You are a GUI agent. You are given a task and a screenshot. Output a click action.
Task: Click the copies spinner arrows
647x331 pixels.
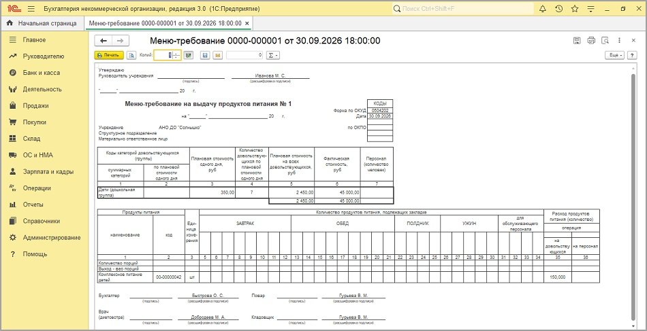[x=176, y=55]
